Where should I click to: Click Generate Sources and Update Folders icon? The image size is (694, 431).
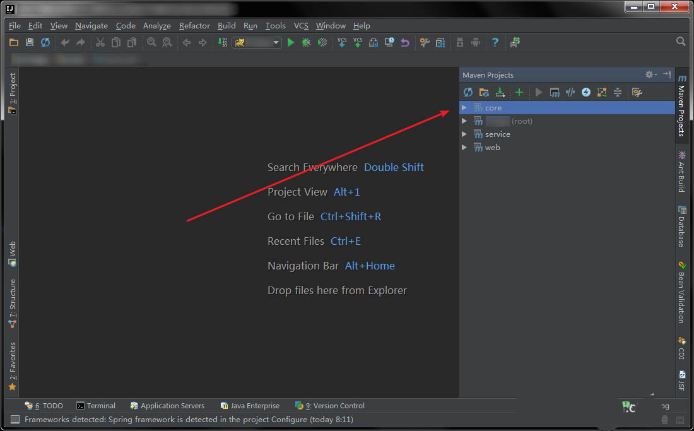pyautogui.click(x=484, y=92)
